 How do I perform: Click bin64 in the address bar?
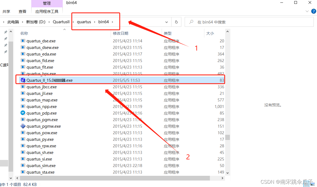[x=104, y=22]
